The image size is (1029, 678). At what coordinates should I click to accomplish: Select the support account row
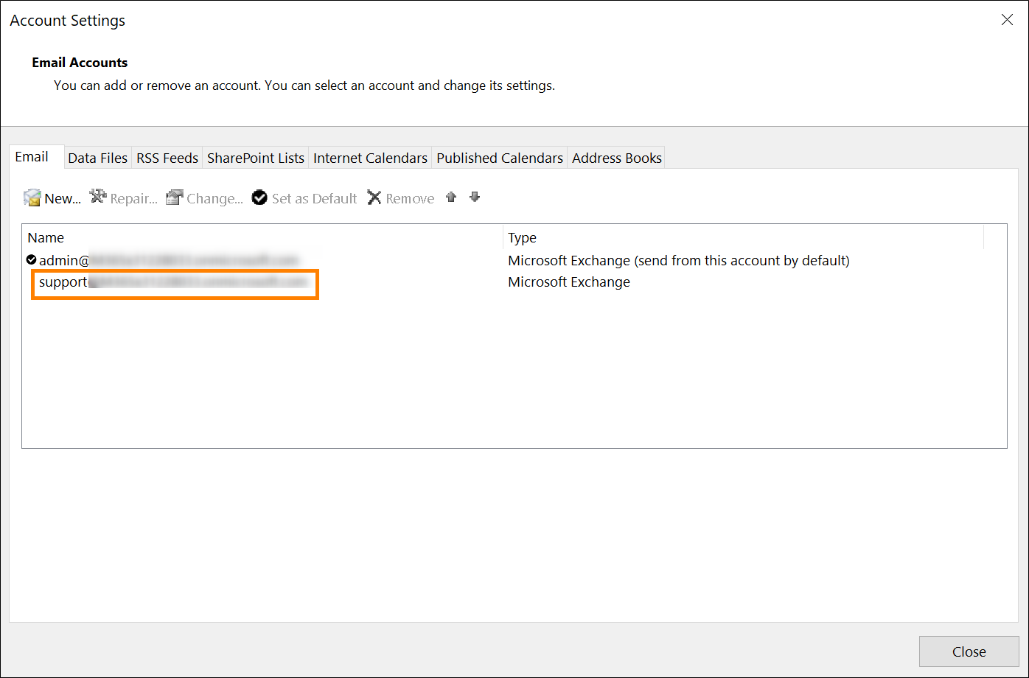pos(514,282)
